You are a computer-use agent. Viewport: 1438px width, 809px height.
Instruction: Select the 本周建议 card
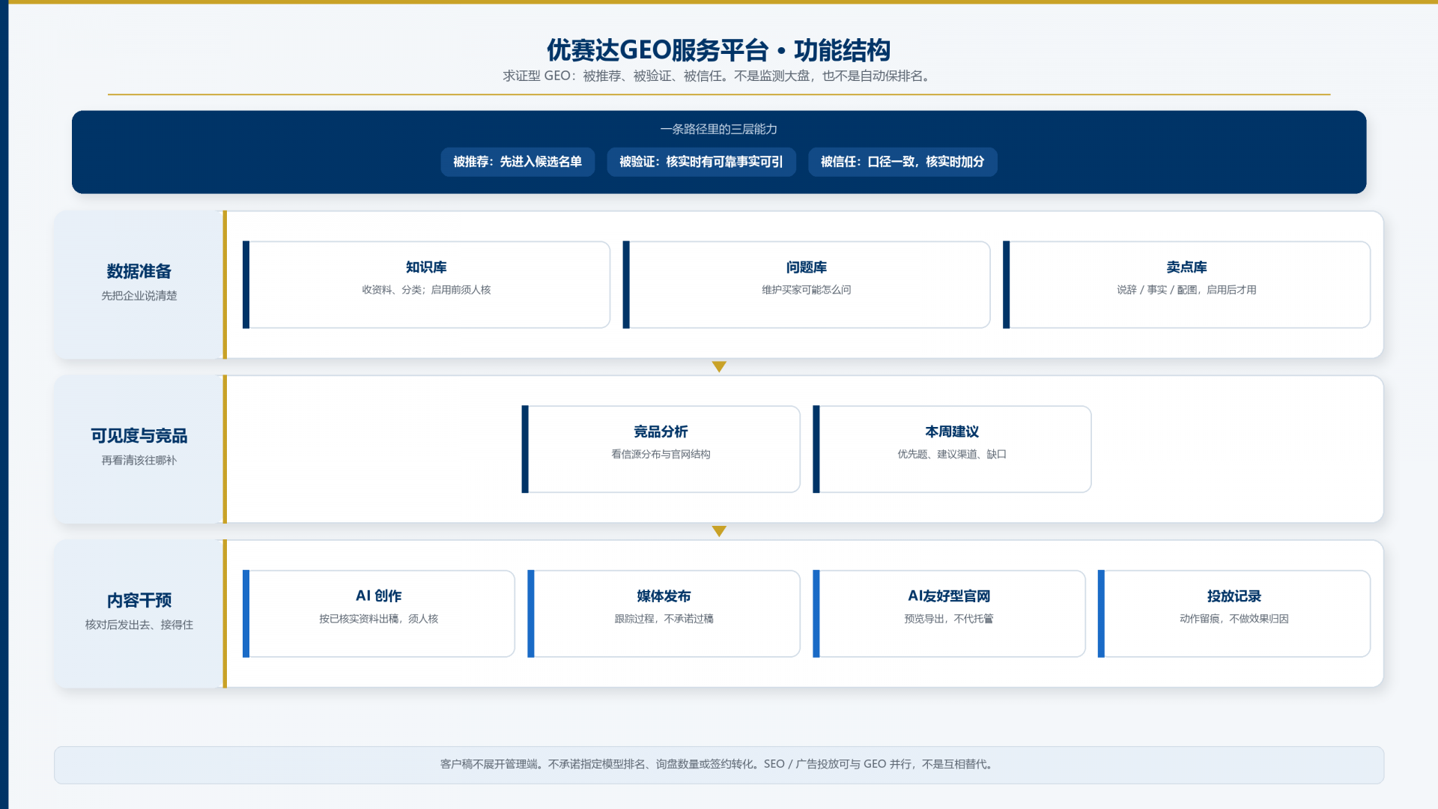(952, 449)
